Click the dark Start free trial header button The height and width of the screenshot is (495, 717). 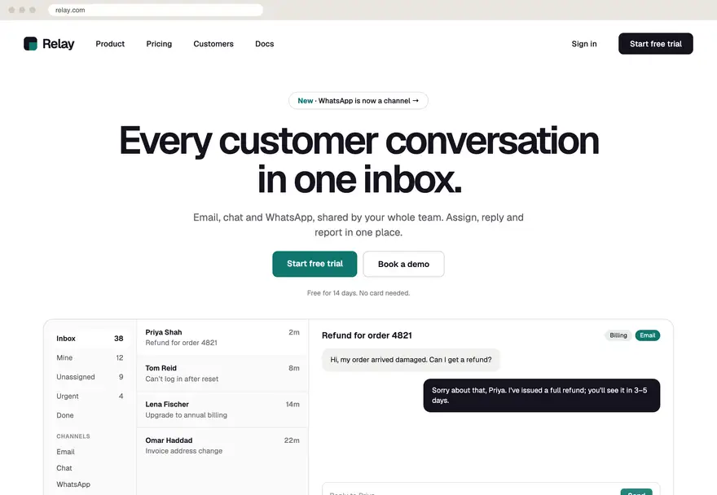pyautogui.click(x=655, y=43)
